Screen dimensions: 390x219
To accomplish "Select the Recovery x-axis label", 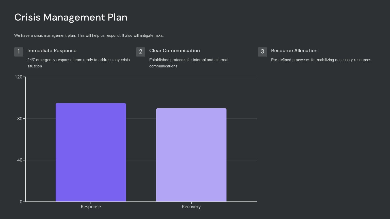I will click(191, 207).
